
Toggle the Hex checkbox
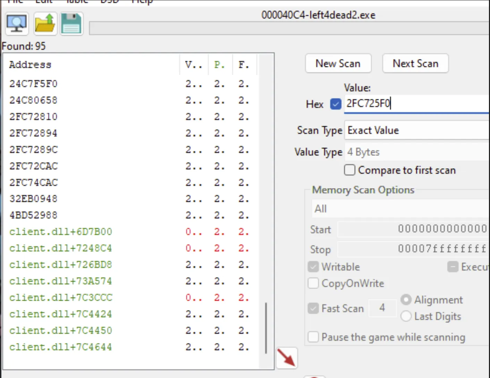click(336, 104)
